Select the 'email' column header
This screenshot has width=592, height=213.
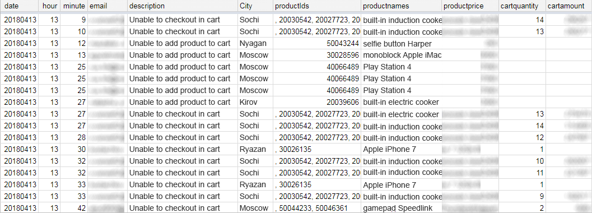pos(107,6)
